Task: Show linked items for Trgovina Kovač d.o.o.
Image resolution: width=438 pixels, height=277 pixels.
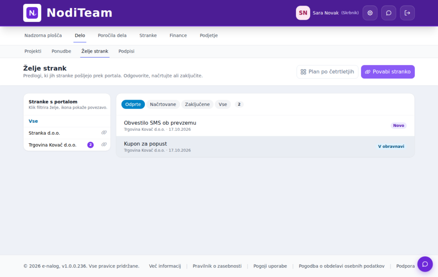Action: click(104, 144)
